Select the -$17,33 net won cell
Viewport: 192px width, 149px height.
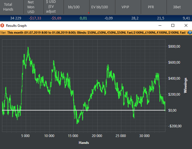(35, 18)
